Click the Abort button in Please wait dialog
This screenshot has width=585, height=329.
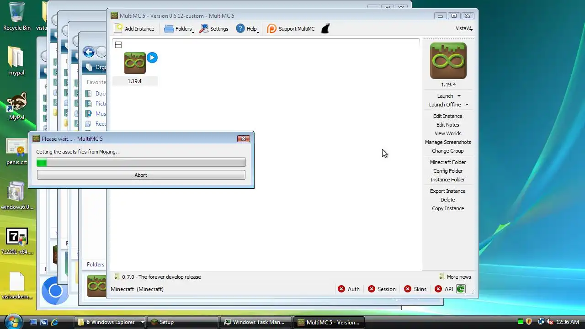click(x=141, y=175)
